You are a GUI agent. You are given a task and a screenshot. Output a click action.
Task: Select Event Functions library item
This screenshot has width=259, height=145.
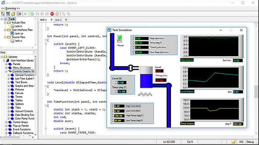[21, 130]
